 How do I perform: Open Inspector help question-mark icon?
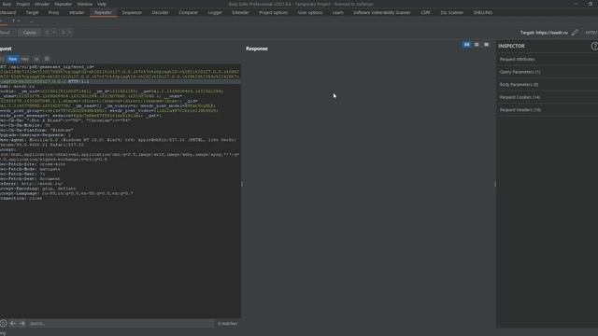[x=594, y=46]
